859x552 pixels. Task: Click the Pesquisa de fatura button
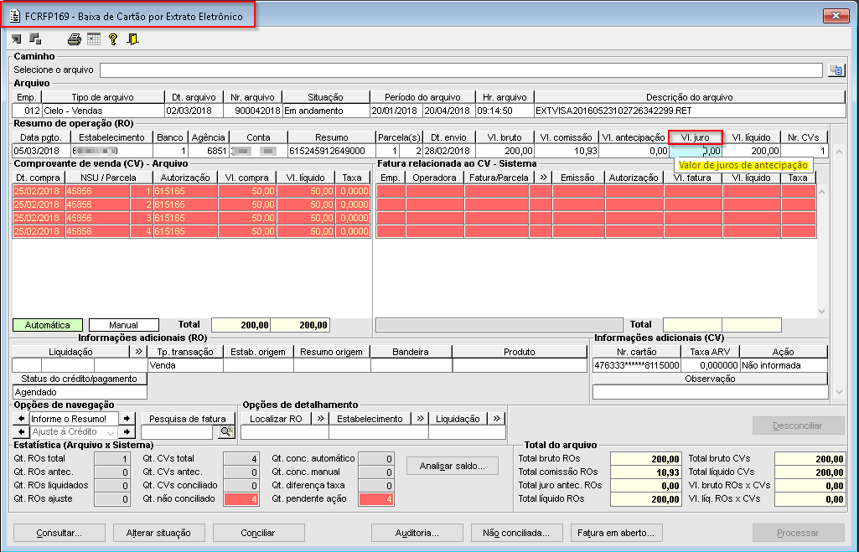pos(188,418)
